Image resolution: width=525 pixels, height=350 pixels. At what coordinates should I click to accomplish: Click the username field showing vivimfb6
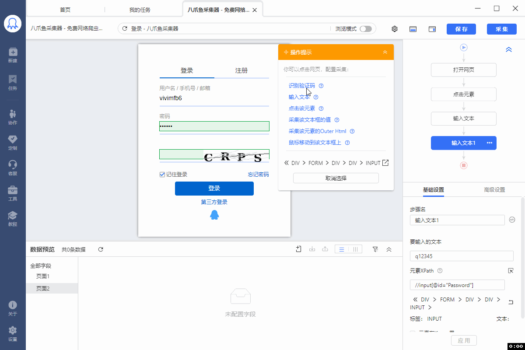pos(214,98)
